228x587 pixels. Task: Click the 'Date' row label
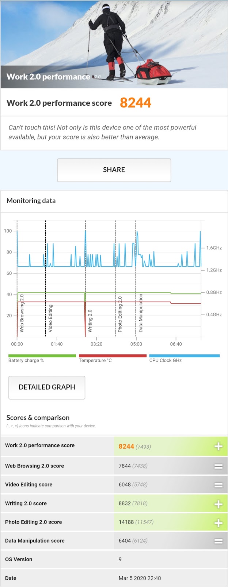coord(11,578)
